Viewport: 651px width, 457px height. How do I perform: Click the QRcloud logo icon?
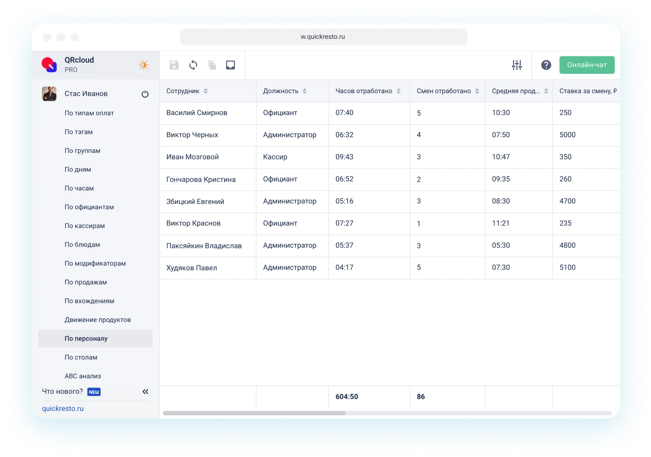[x=49, y=65]
